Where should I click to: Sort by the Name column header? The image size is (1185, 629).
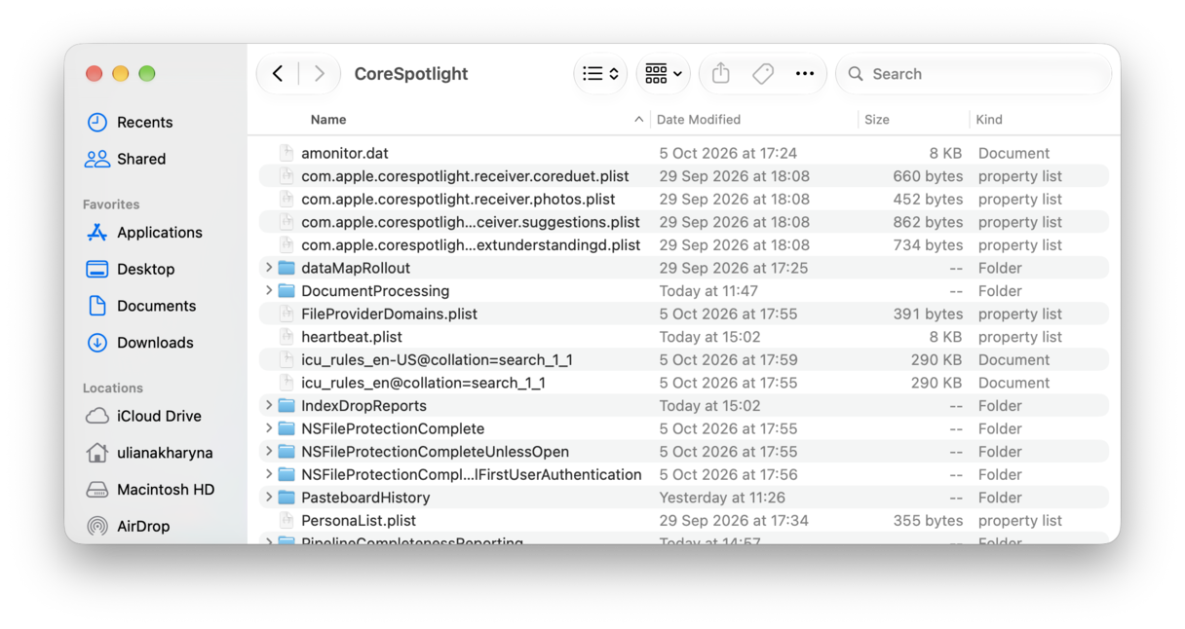[x=328, y=120]
